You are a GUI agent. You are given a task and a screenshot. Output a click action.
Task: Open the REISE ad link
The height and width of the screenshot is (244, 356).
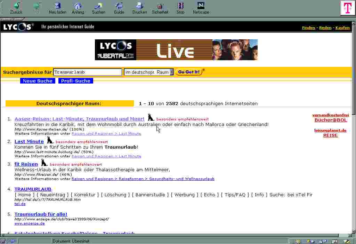(x=330, y=135)
